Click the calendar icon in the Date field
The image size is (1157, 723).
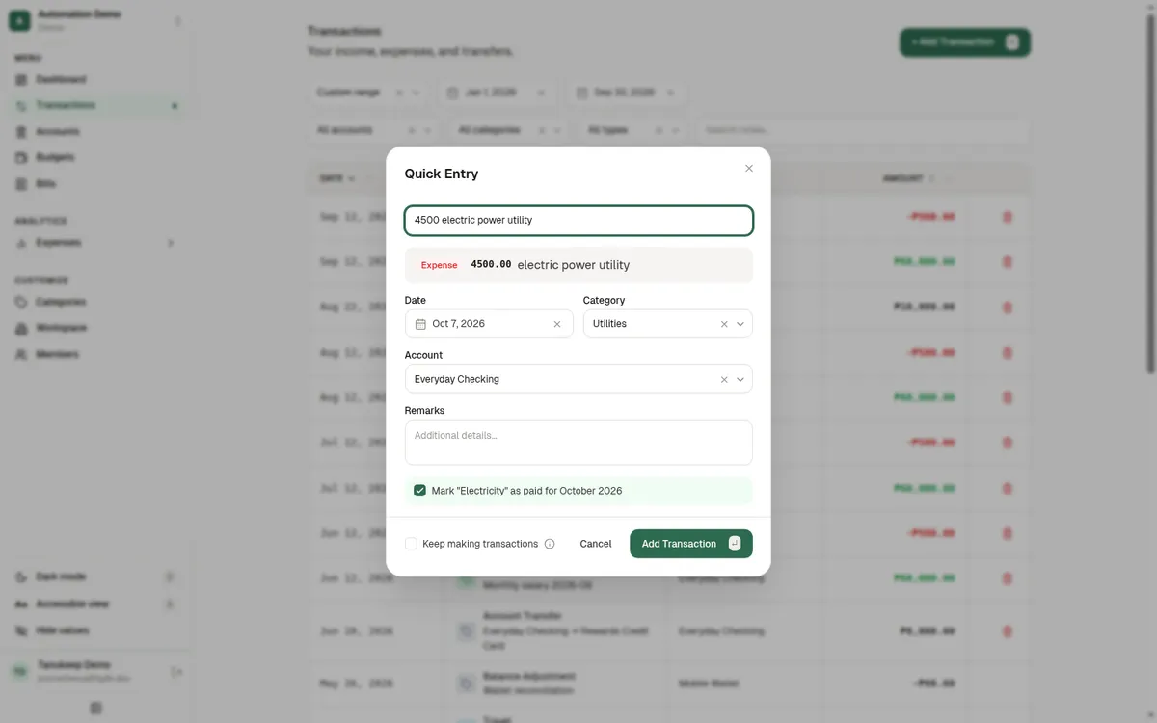coord(420,324)
